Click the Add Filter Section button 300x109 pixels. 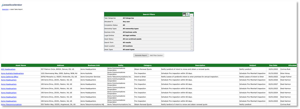157,55
